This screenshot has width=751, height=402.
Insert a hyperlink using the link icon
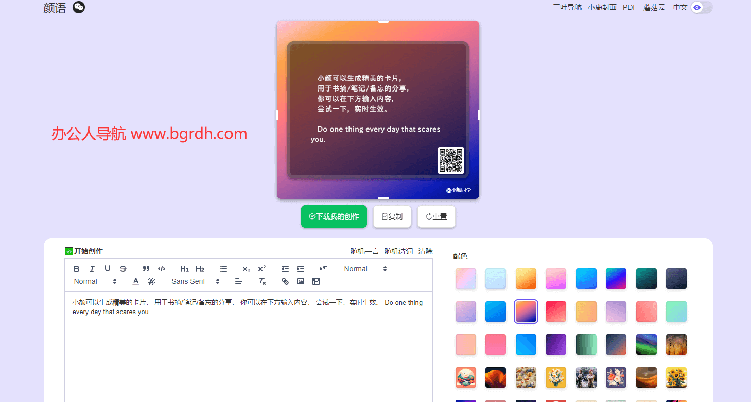tap(285, 281)
